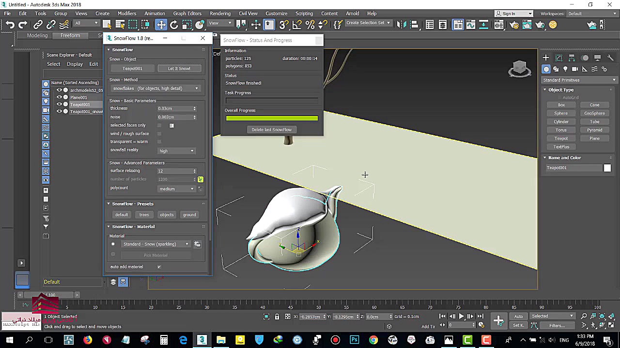The image size is (620, 348).
Task: Click Delete last SnowFlow button
Action: tap(271, 130)
